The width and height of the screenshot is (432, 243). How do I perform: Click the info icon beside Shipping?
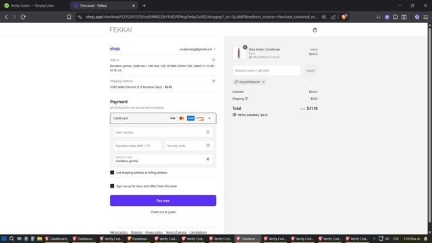tap(246, 99)
